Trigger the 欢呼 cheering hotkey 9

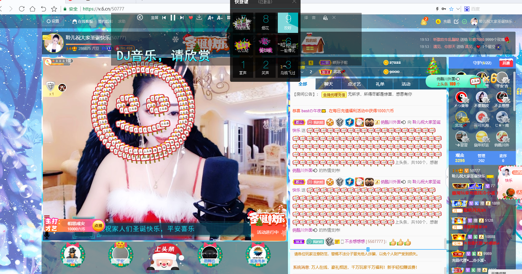288,22
